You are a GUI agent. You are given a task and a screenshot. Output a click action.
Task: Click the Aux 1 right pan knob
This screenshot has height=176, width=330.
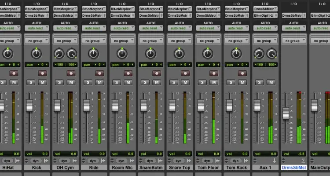pyautogui.click(x=271, y=54)
